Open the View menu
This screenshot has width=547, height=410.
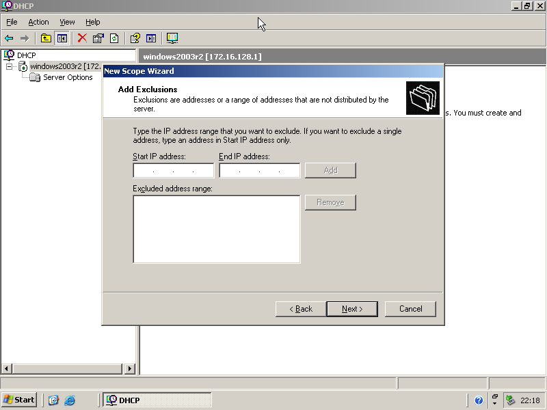67,22
